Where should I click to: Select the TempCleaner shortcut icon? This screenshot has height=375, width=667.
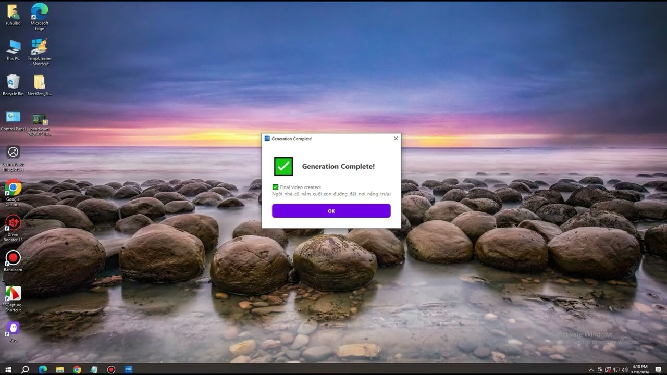40,52
